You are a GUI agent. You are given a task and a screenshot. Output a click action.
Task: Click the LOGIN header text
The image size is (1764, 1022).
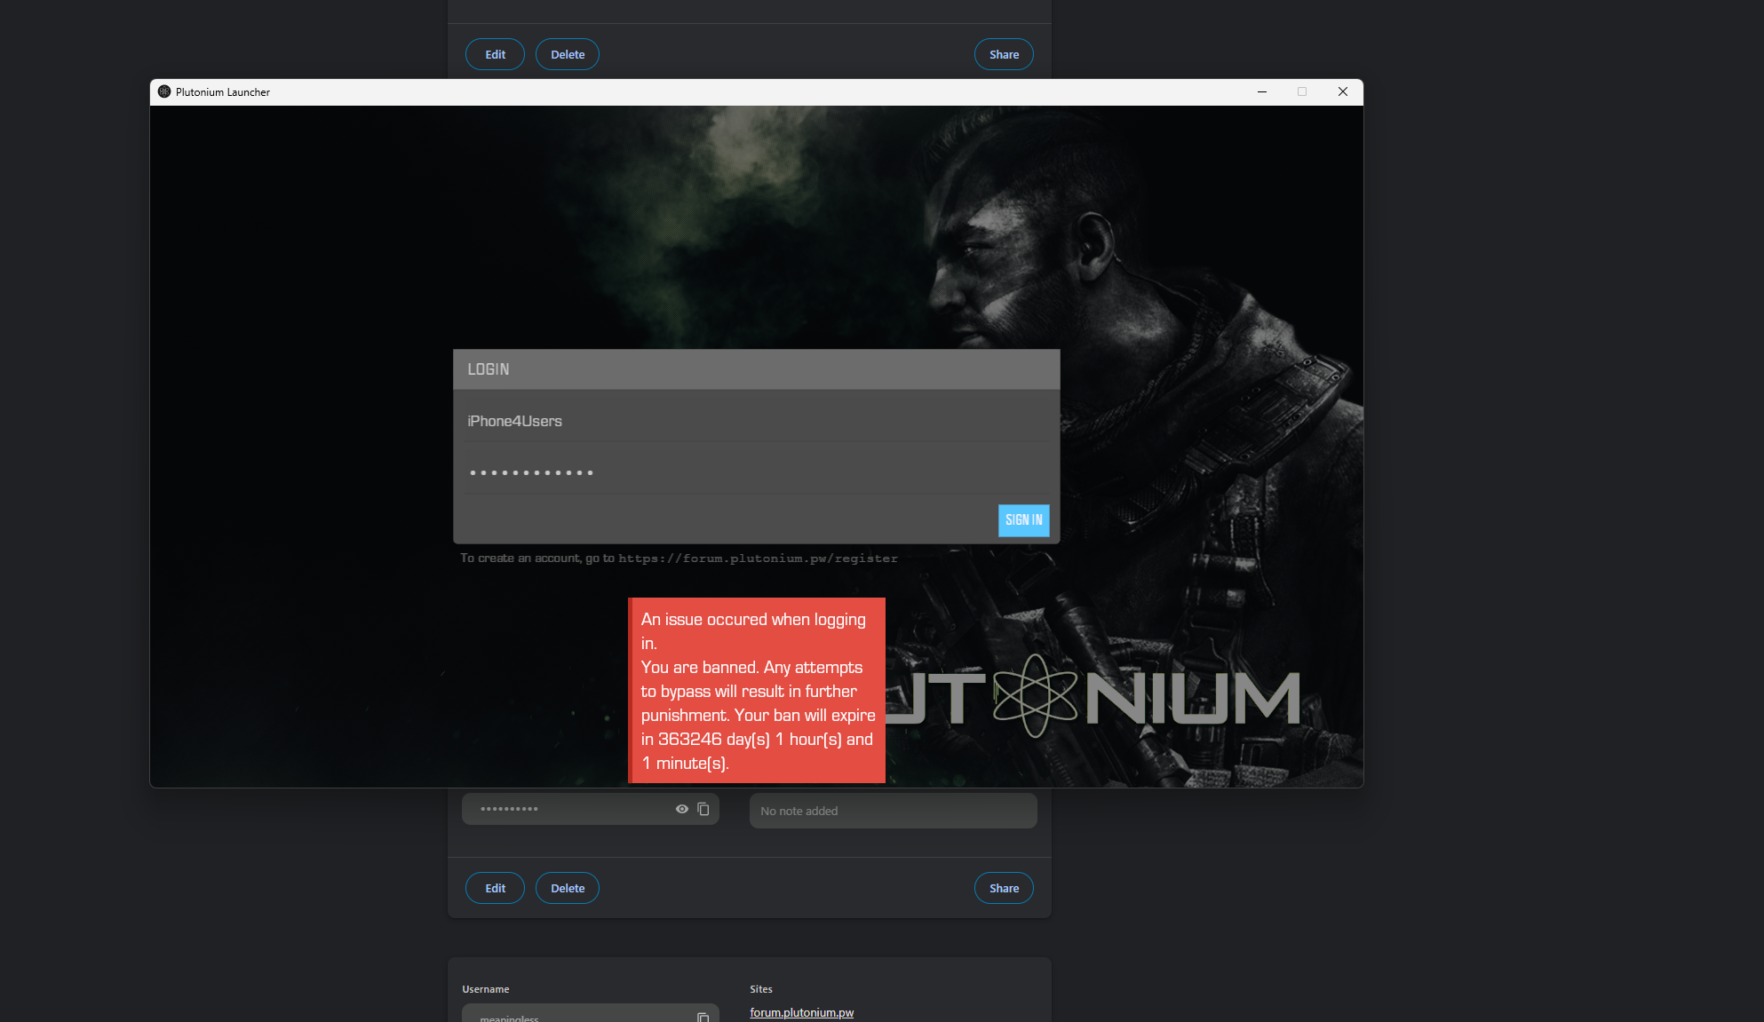click(489, 369)
